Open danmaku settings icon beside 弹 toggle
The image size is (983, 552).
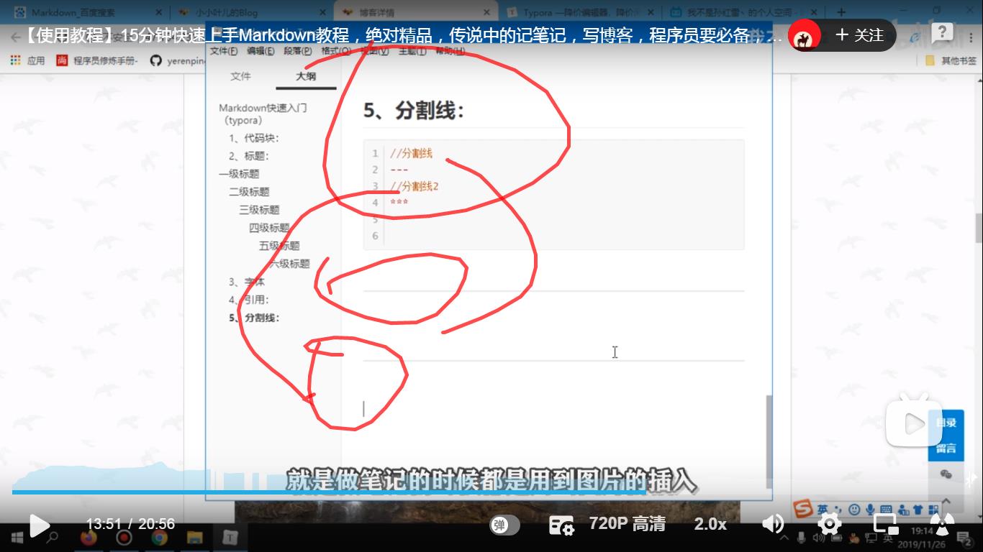point(561,525)
